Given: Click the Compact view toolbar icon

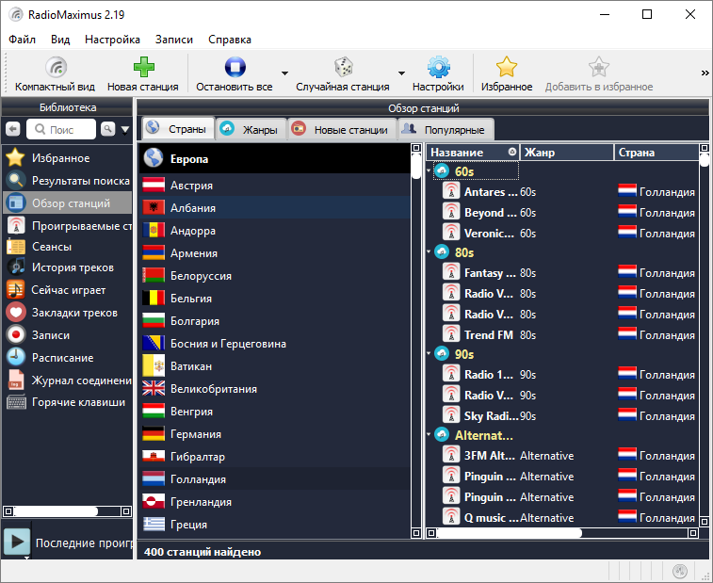Looking at the screenshot, I should 56,69.
